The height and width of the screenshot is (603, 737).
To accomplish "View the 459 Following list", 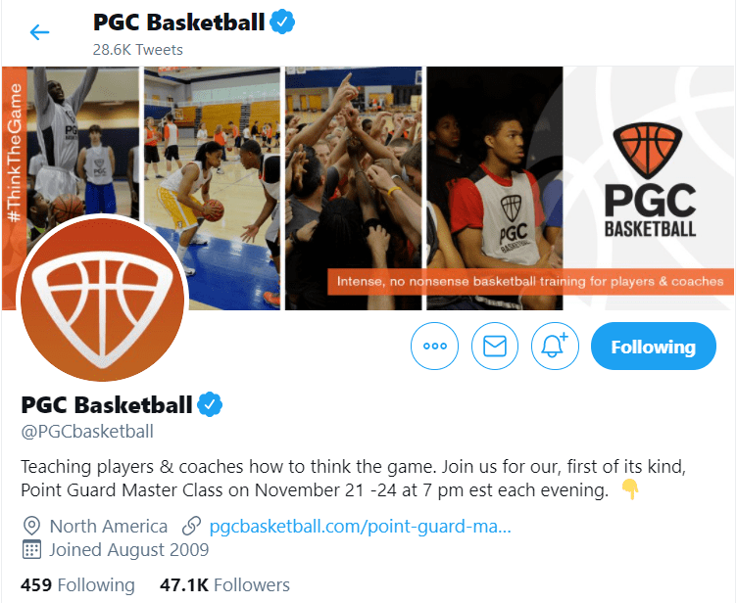I will (77, 585).
